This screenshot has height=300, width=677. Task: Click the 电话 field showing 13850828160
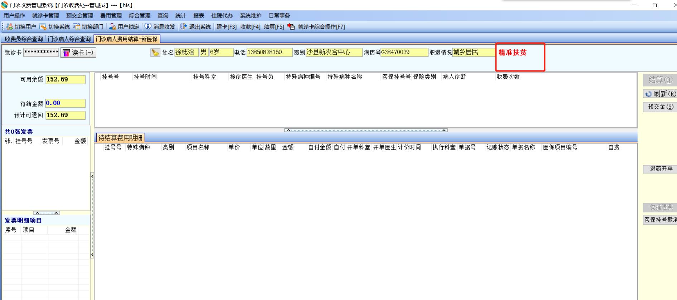click(269, 53)
